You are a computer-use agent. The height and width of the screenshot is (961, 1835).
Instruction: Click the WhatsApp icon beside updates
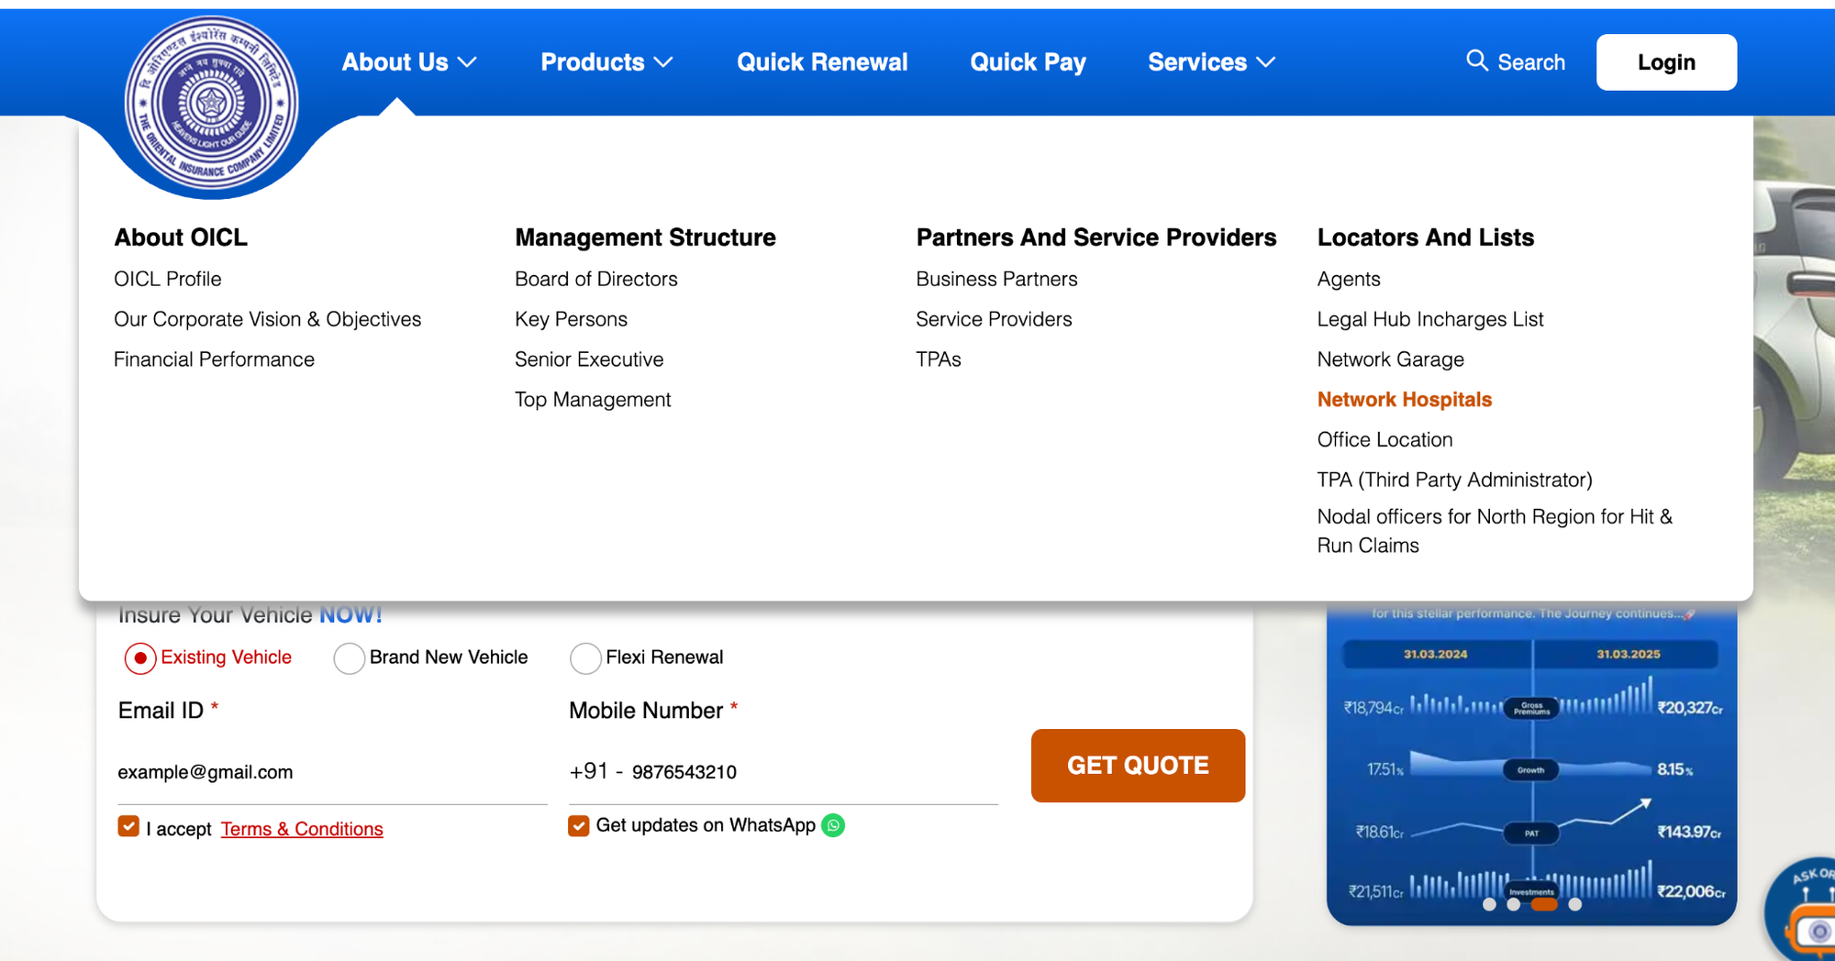pos(833,825)
